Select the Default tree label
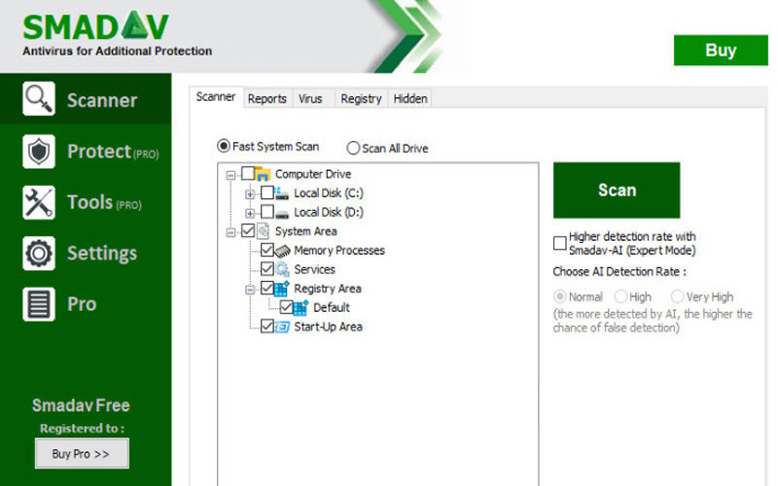778x486 pixels. (x=332, y=307)
